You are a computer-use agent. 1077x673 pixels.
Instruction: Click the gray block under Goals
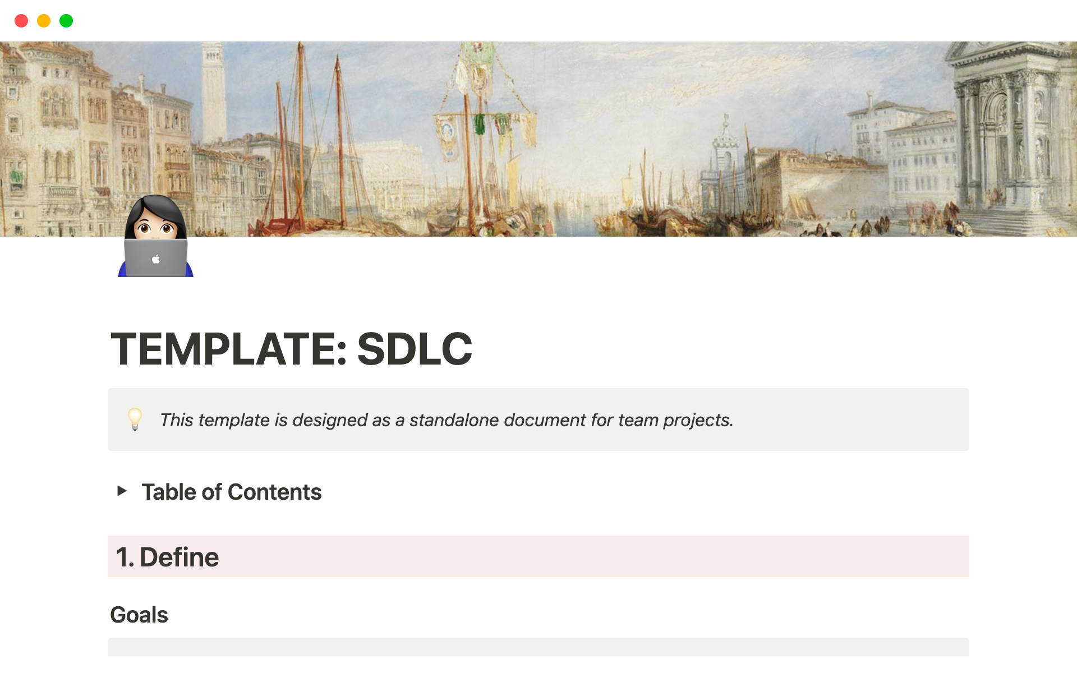[537, 647]
